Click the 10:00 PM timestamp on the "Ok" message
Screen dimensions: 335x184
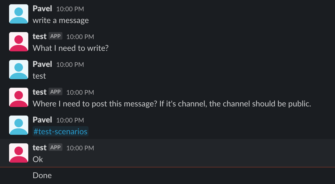coord(80,148)
